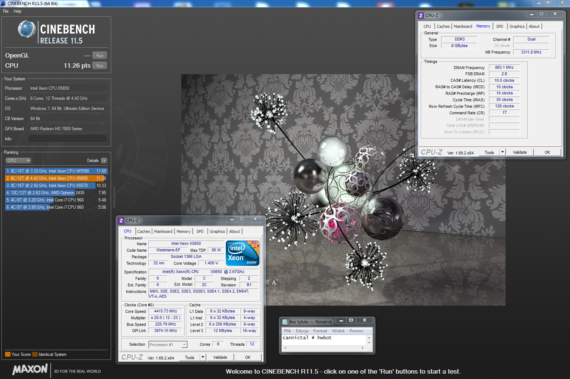
Task: Switch to About tab in CPU-Z CPU window
Action: pyautogui.click(x=235, y=231)
